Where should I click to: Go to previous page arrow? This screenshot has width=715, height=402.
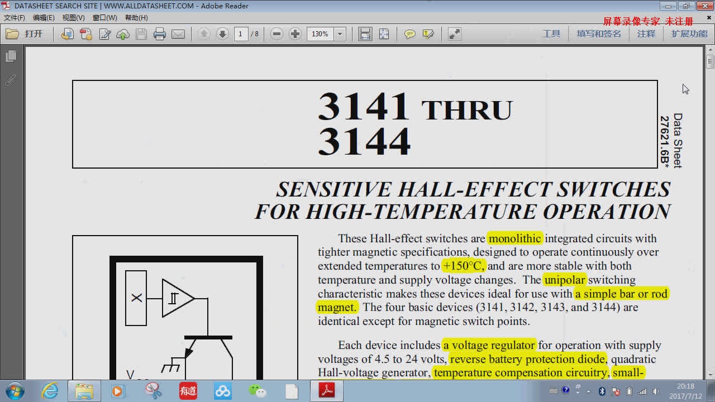coord(204,34)
